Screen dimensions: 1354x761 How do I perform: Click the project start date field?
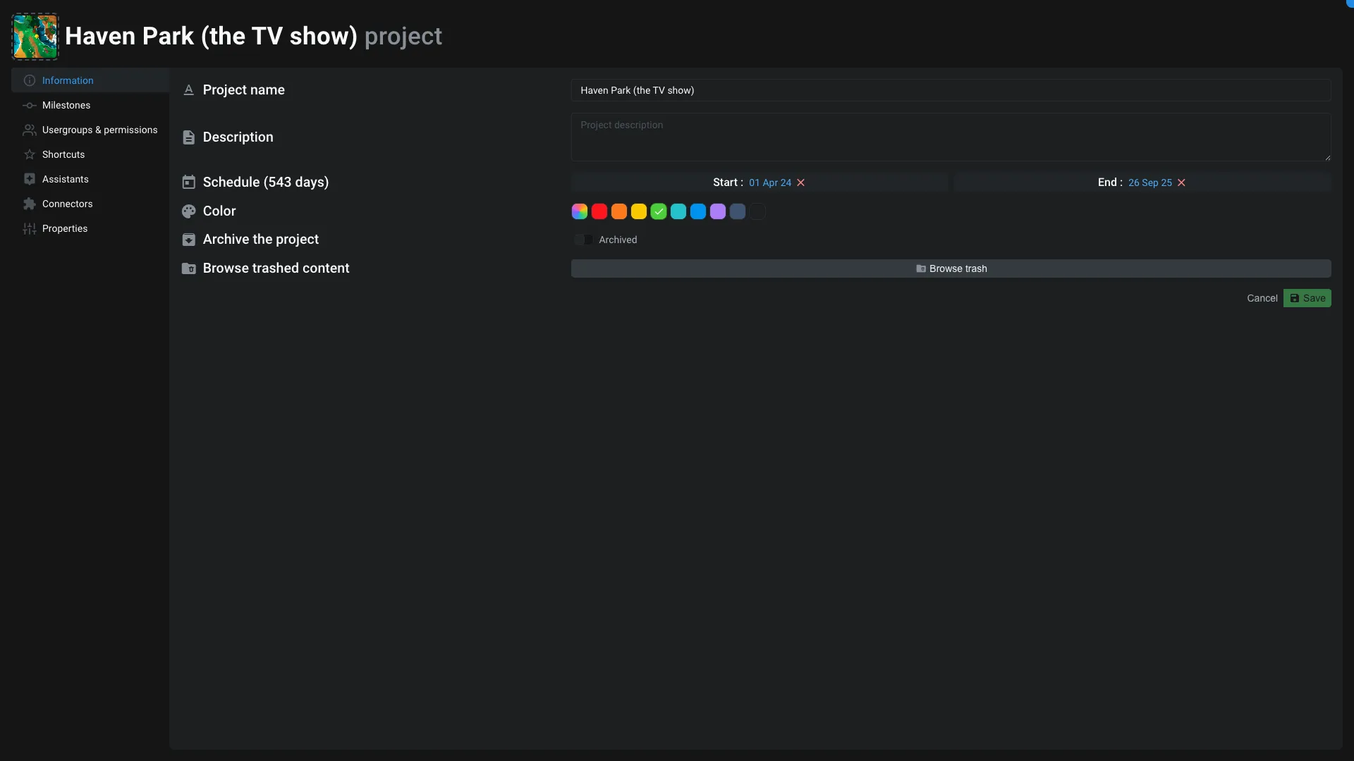(x=770, y=183)
